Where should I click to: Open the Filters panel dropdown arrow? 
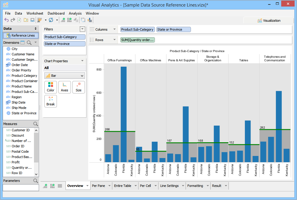pos(82,29)
